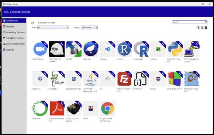Image resolution: width=214 pixels, height=135 pixels.
Task: Open the 7-Zip 23.01 application icon
Action: (74, 108)
